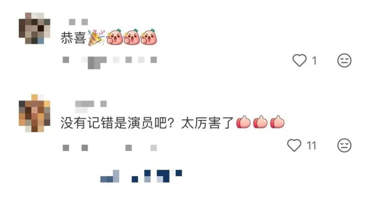Tap the heart beside the 11 likes count
This screenshot has width=367, height=200.
pyautogui.click(x=294, y=145)
